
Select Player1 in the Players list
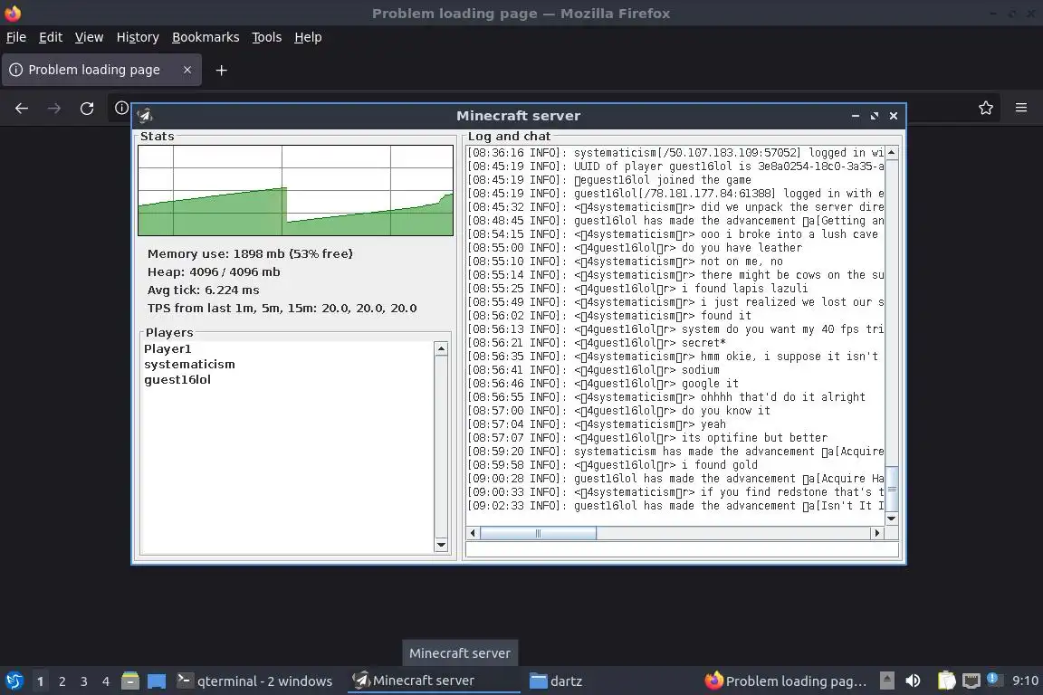[167, 348]
